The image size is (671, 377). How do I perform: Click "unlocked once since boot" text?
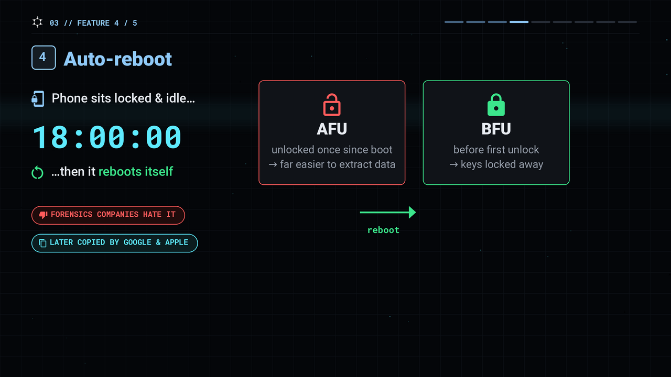332,150
